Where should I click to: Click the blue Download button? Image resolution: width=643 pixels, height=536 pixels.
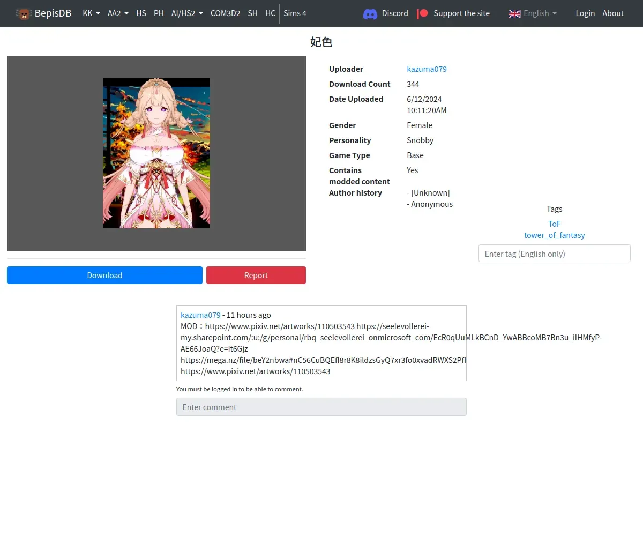point(104,275)
